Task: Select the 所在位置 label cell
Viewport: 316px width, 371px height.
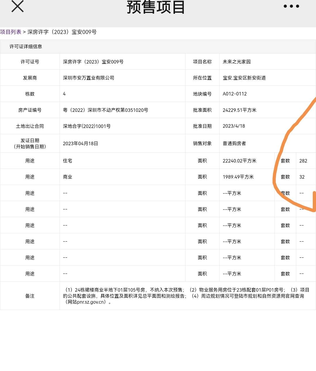Action: [x=202, y=78]
